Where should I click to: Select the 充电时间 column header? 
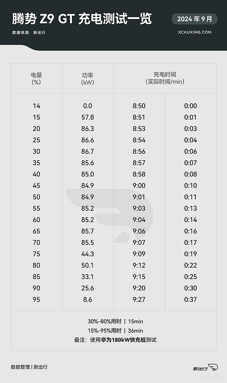tap(165, 78)
